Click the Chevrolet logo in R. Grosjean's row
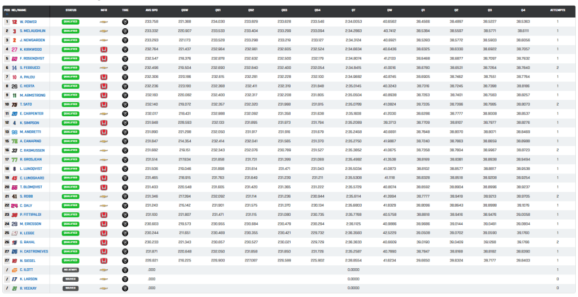Screen dimensions: 578x297 pos(104,160)
